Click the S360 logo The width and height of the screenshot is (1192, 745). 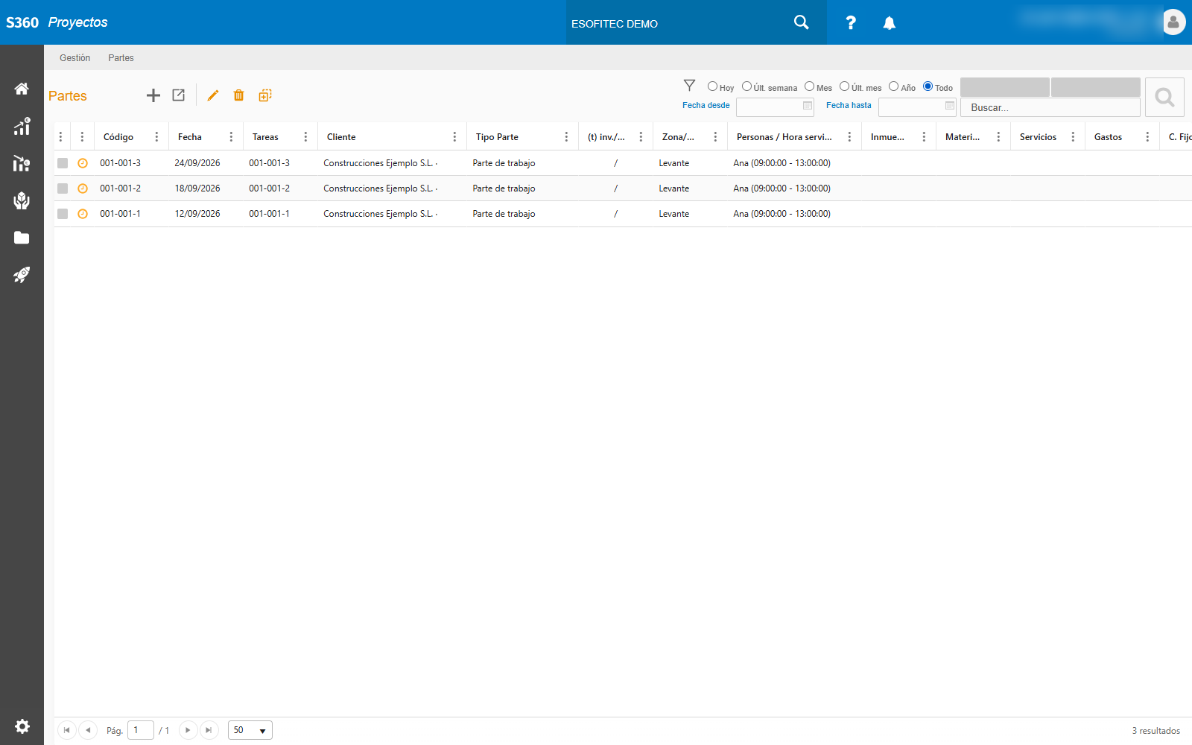tap(22, 22)
